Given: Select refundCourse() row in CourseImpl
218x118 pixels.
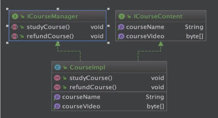Looking at the screenshot, I should [x=109, y=87].
